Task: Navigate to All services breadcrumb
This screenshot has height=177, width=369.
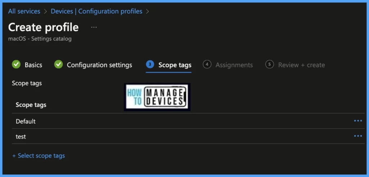Action: click(x=24, y=11)
